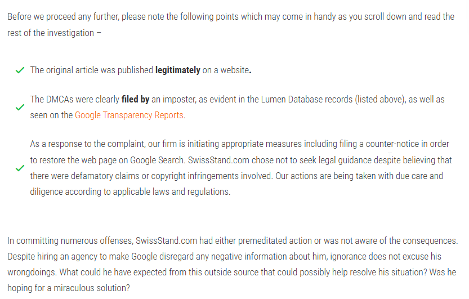Click the word "wrongdoings"
This screenshot has height=299, width=469.
[32, 273]
